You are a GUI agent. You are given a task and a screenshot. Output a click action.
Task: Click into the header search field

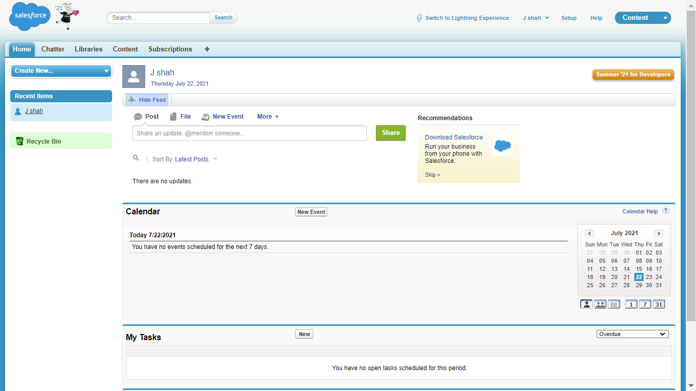click(x=158, y=18)
